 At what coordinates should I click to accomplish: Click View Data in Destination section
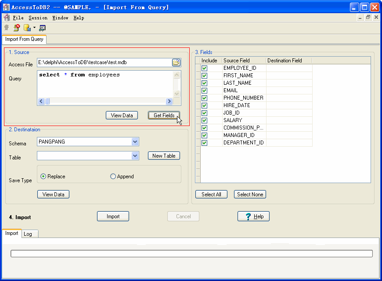point(54,194)
